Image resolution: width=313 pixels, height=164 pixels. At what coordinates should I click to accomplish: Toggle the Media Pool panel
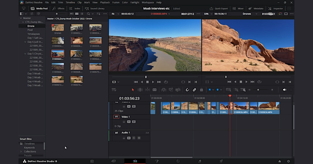(40, 8)
